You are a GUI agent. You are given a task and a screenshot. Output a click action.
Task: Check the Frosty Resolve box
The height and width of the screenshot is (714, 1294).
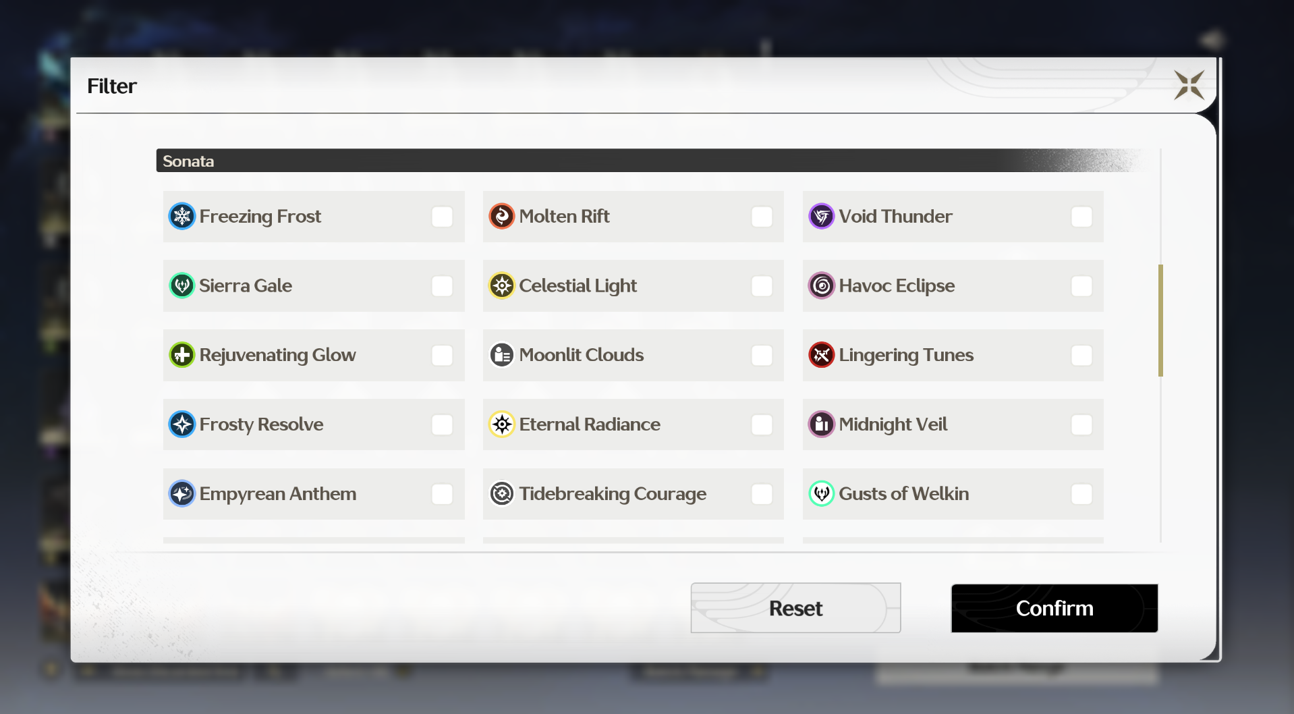(442, 425)
